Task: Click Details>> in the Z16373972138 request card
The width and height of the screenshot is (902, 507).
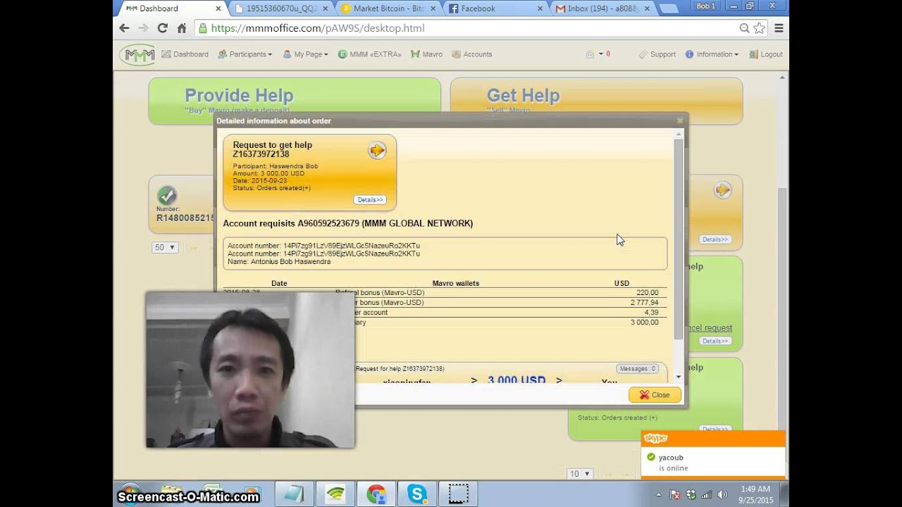Action: point(370,200)
